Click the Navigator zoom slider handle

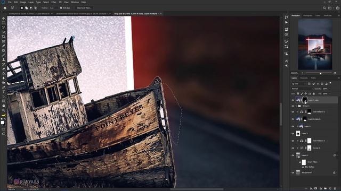coord(320,73)
